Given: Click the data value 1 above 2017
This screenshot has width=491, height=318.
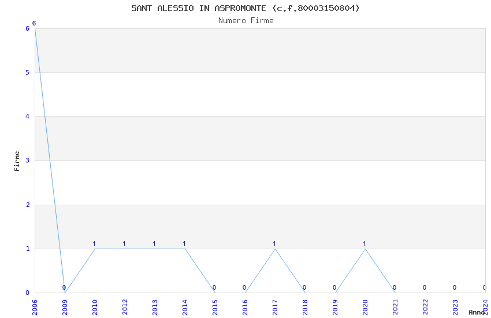Looking at the screenshot, I should pos(274,244).
